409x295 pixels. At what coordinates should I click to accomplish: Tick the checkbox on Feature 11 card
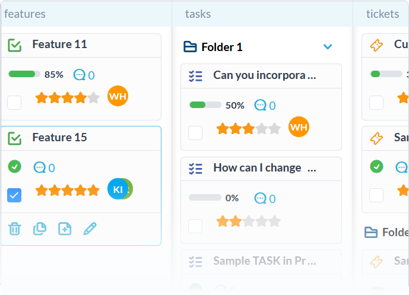click(x=14, y=103)
